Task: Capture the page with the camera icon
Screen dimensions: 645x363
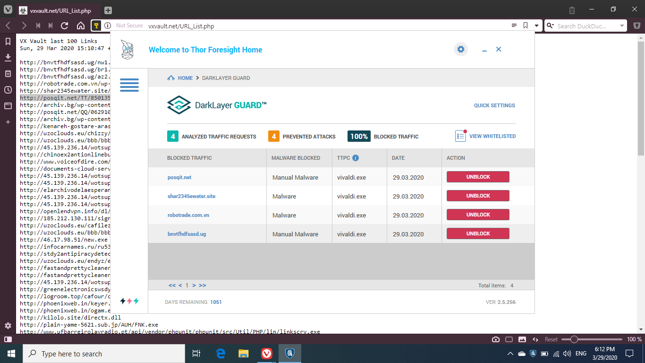Action: 496,339
